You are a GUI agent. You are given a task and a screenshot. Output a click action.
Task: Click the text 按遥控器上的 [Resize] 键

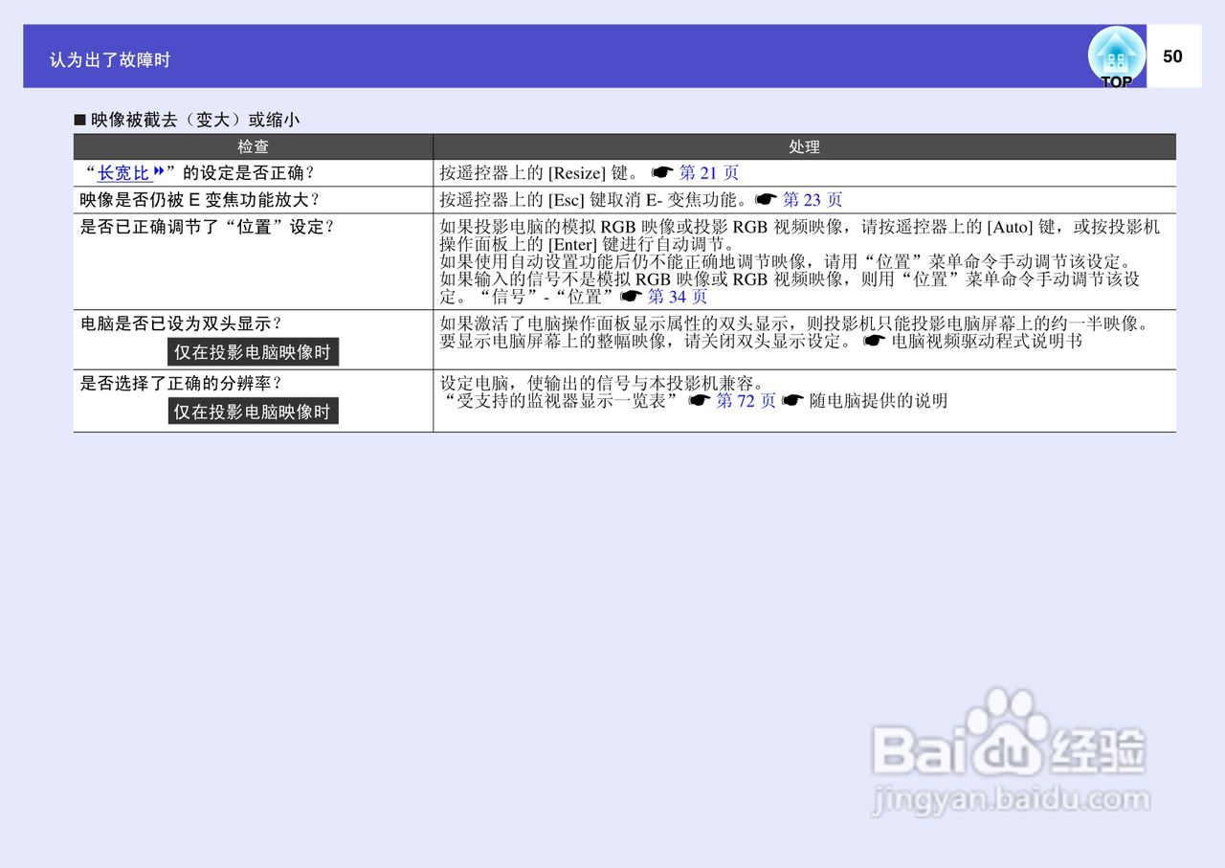[x=538, y=173]
